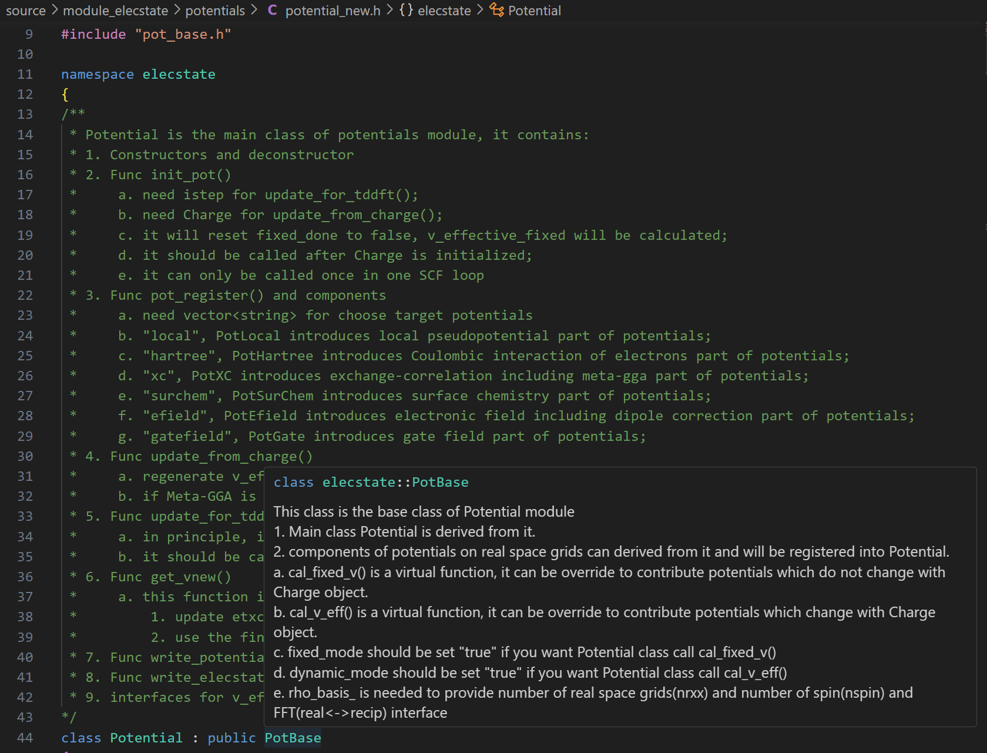Click line number 13 in the gutter
Viewport: 987px width, 753px height.
point(25,115)
